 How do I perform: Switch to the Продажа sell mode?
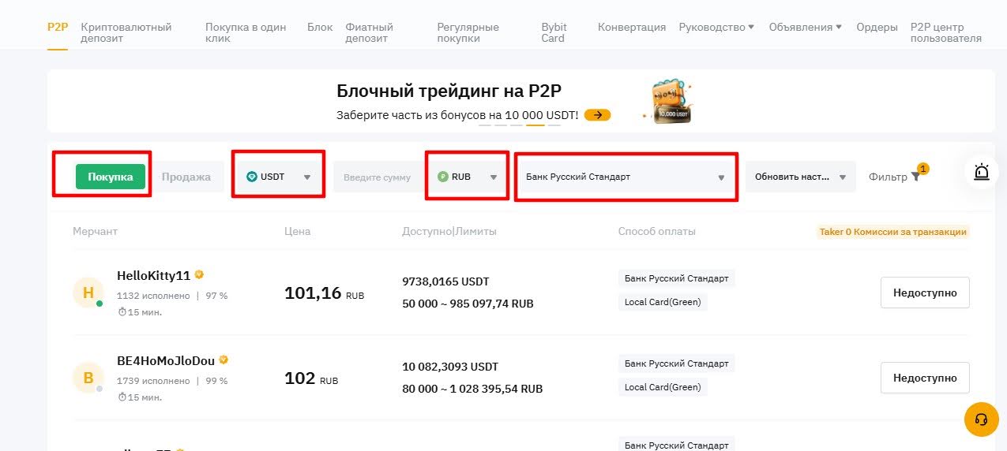pos(186,177)
